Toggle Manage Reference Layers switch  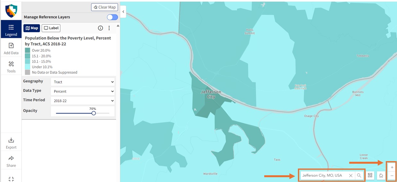(112, 17)
